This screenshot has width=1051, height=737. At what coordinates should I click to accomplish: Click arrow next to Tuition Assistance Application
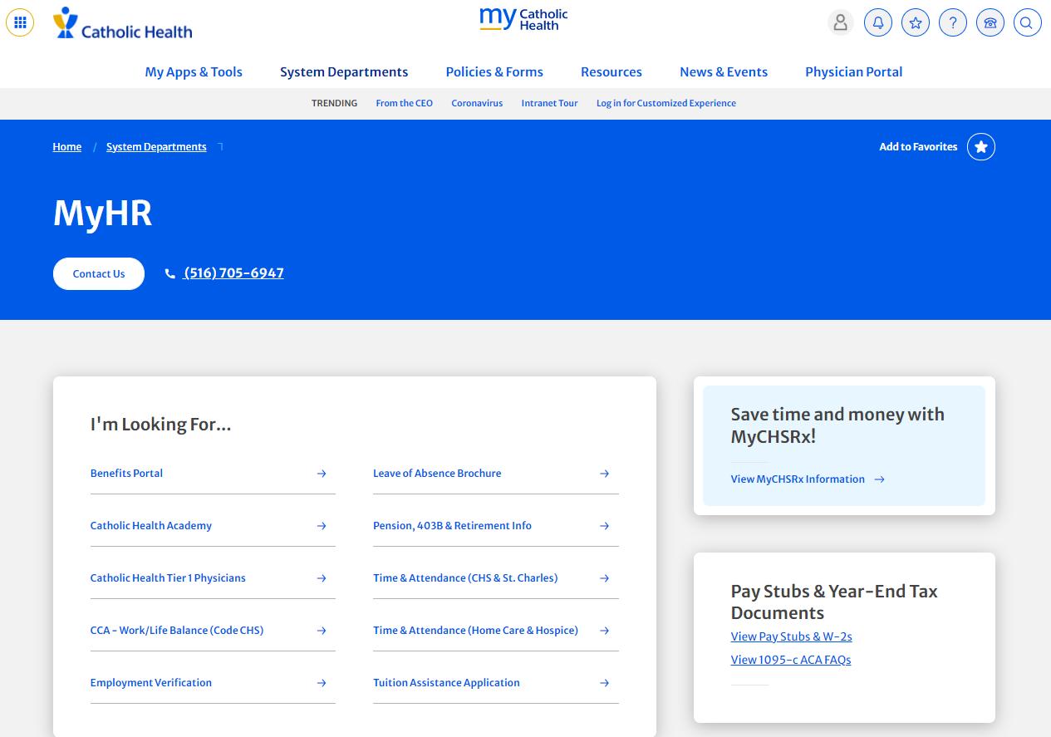[605, 683]
